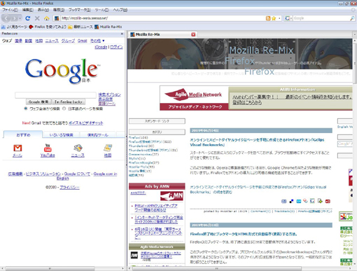Select the 日本語のページを検索 radio button
The width and height of the screenshot is (357, 271).
coord(64,109)
